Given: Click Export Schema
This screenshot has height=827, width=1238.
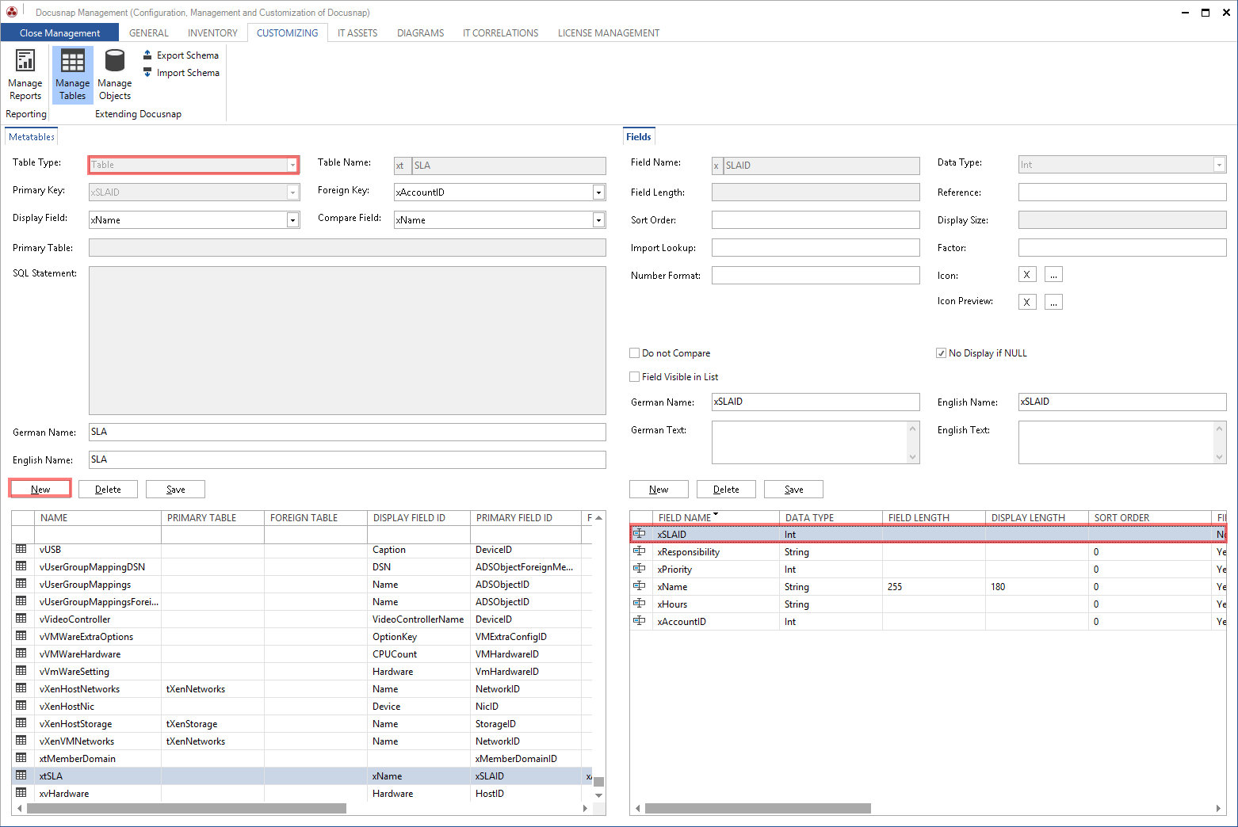Looking at the screenshot, I should click(181, 55).
